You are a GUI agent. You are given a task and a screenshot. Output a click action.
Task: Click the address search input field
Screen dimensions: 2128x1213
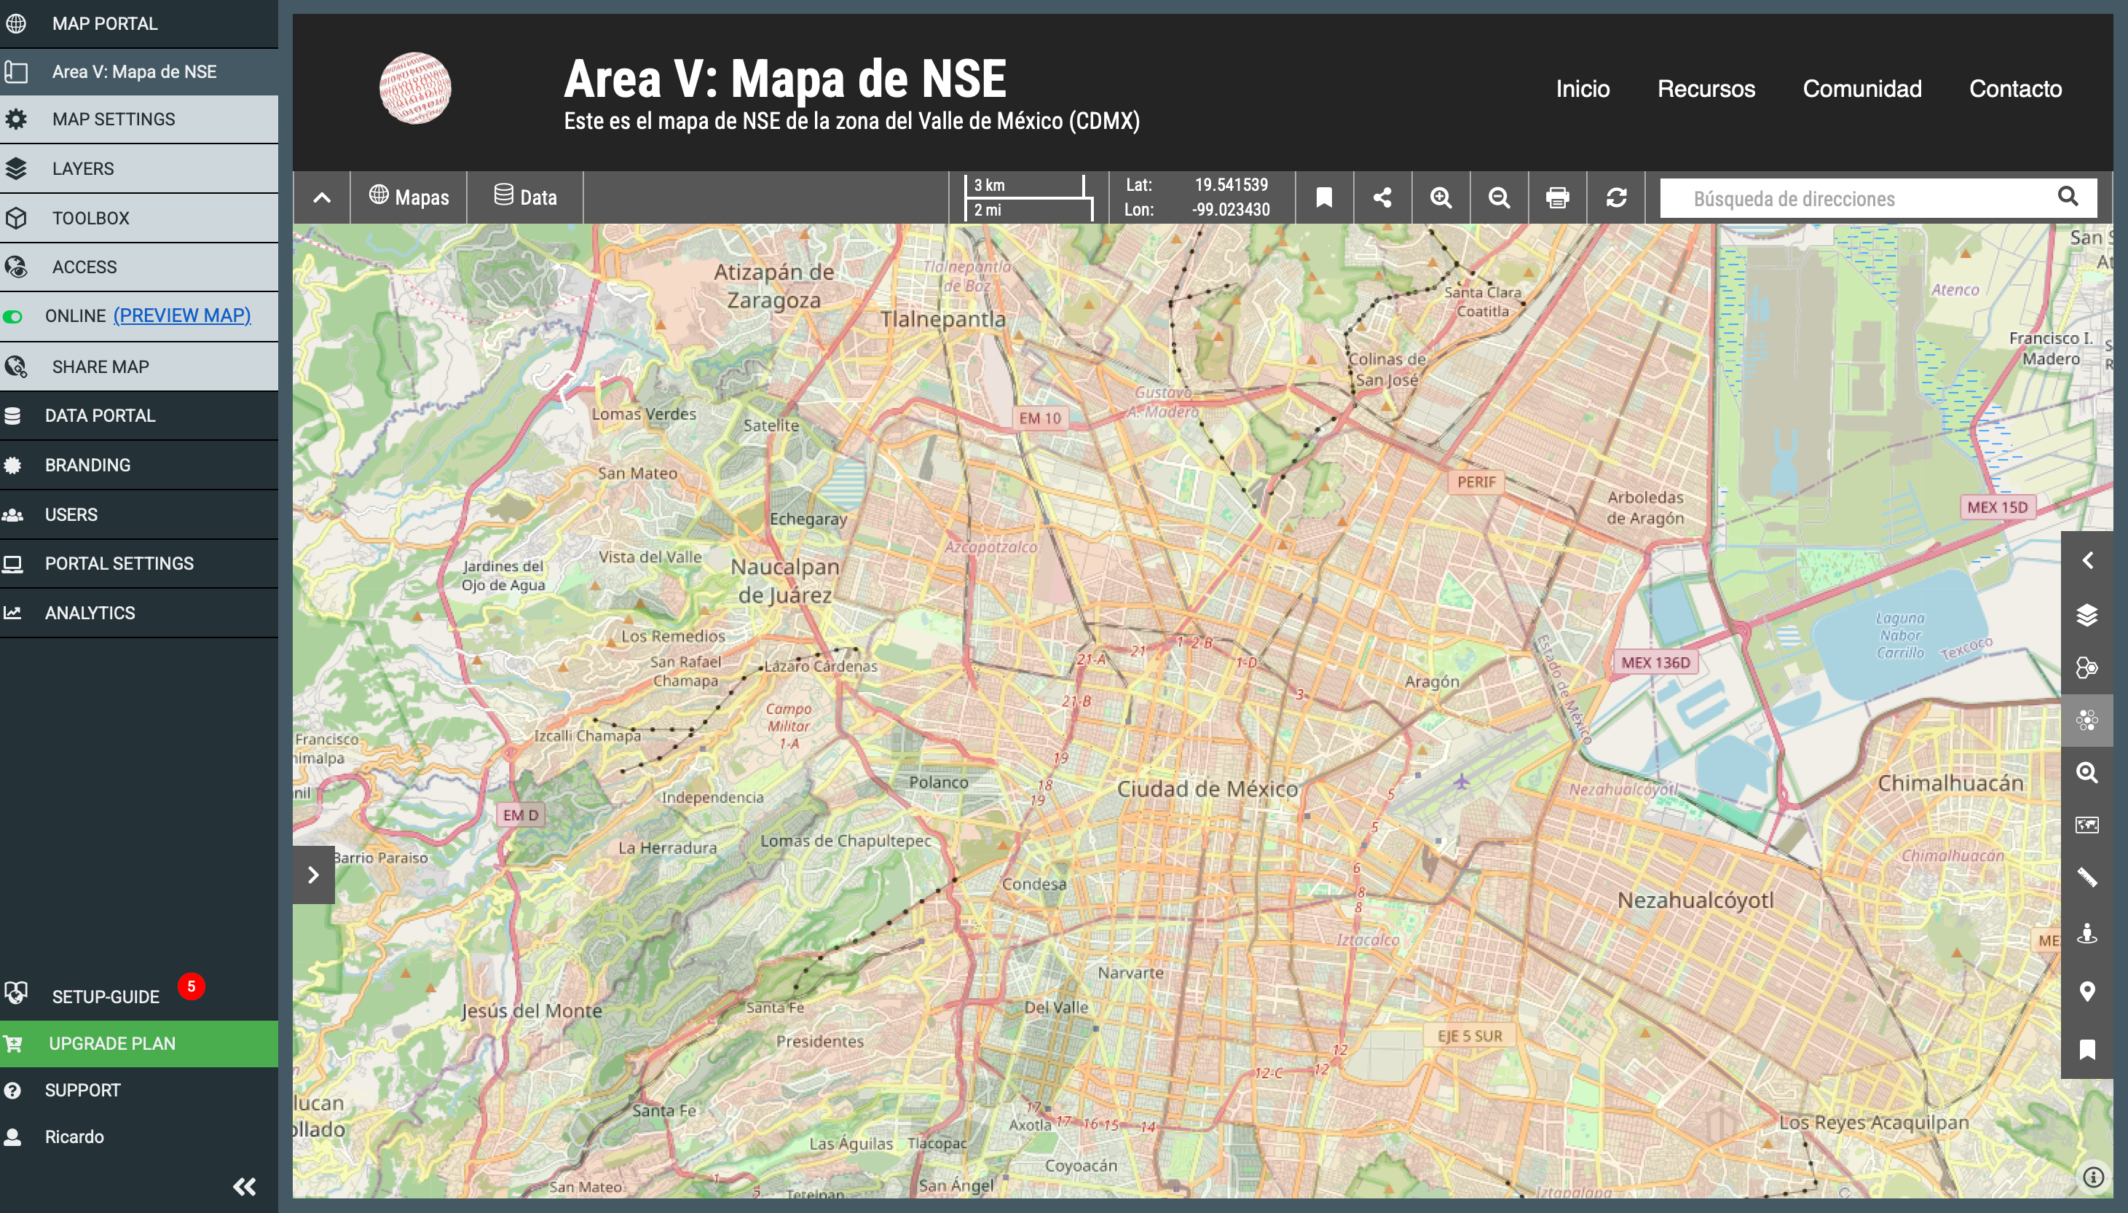[x=1832, y=197]
